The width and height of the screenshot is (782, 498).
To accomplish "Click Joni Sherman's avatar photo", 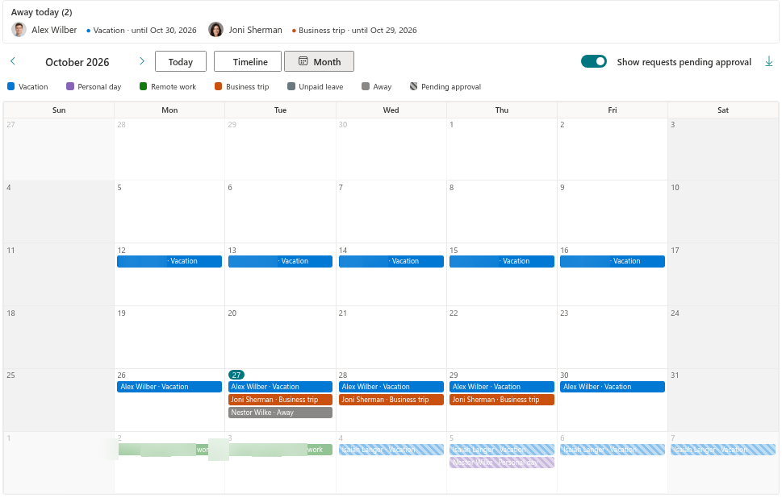I will click(x=216, y=30).
